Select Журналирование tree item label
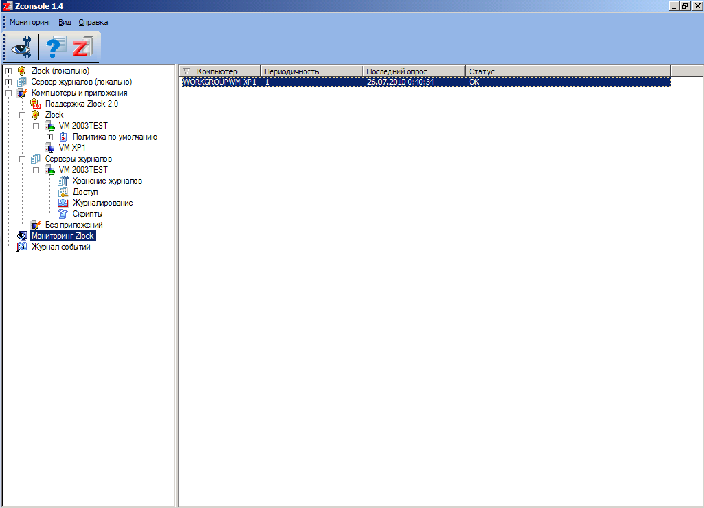 point(103,203)
